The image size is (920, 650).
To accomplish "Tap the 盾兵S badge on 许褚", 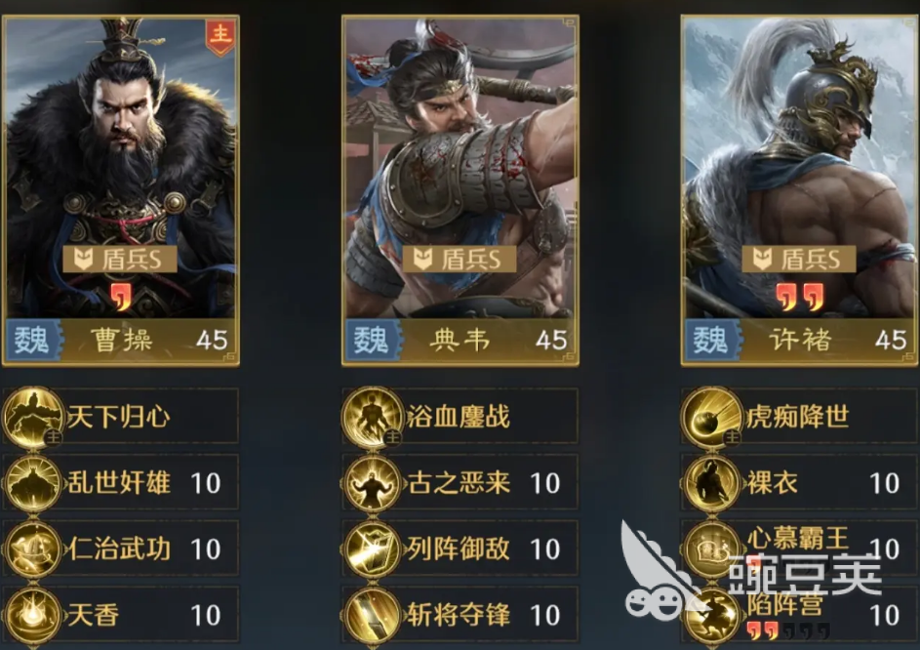I will [x=799, y=259].
